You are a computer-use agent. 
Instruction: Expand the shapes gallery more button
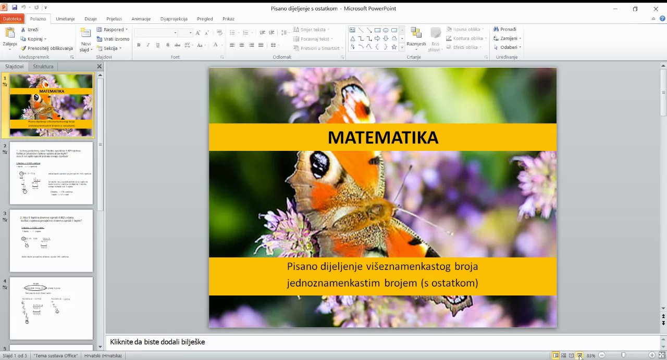coord(401,47)
